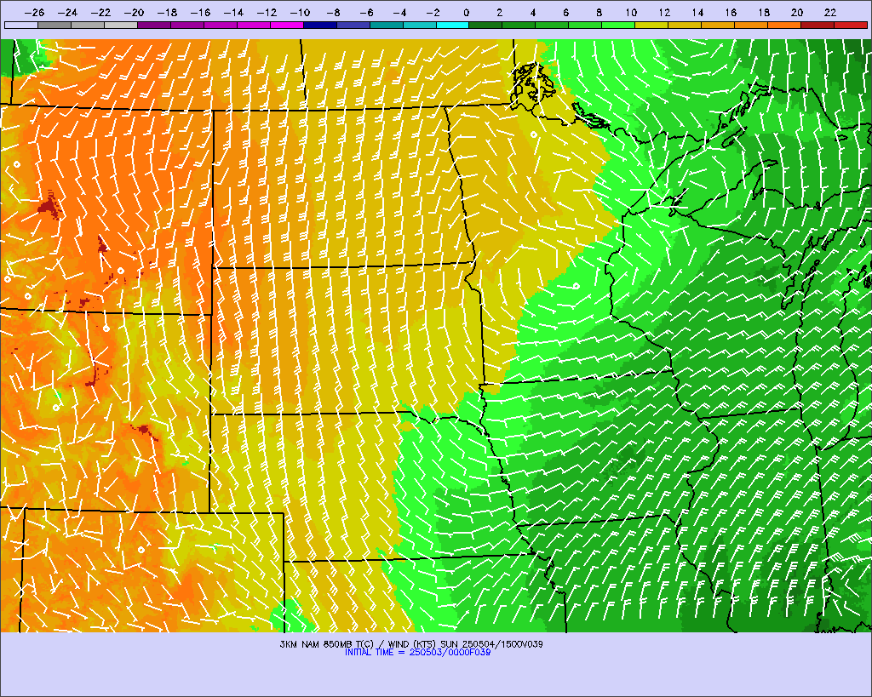Select the dark red swatch between 20 and 22
Image resolution: width=872 pixels, height=697 pixels.
(817, 25)
